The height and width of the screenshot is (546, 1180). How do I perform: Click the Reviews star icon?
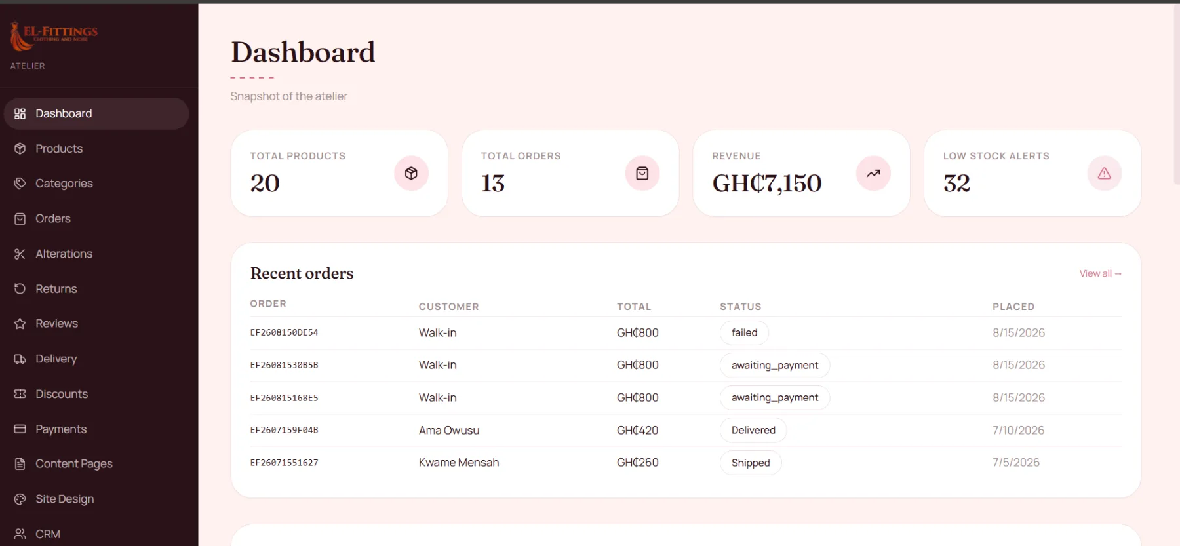tap(20, 324)
